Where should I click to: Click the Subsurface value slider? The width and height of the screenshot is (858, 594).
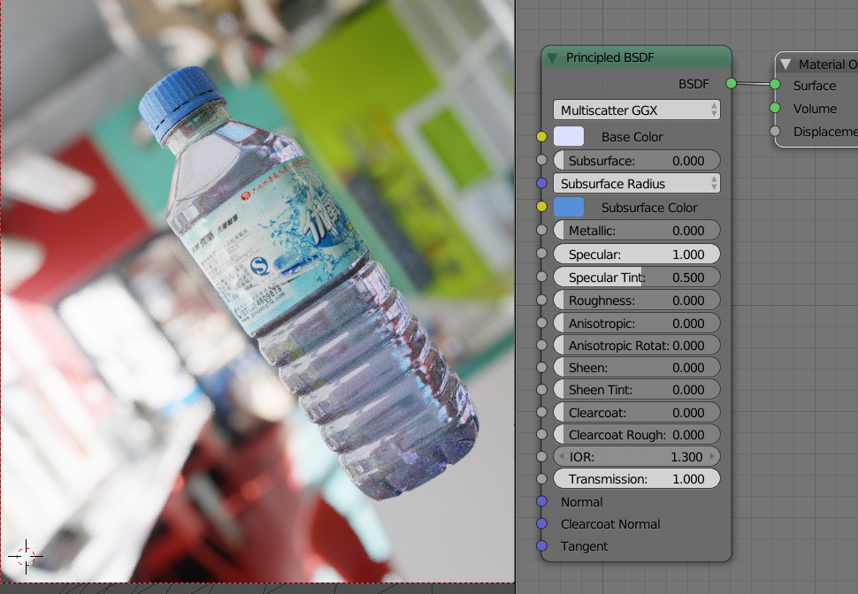click(x=637, y=160)
